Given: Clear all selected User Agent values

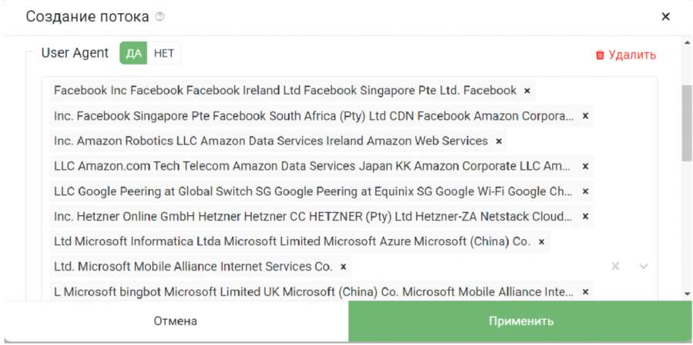Looking at the screenshot, I should [615, 267].
